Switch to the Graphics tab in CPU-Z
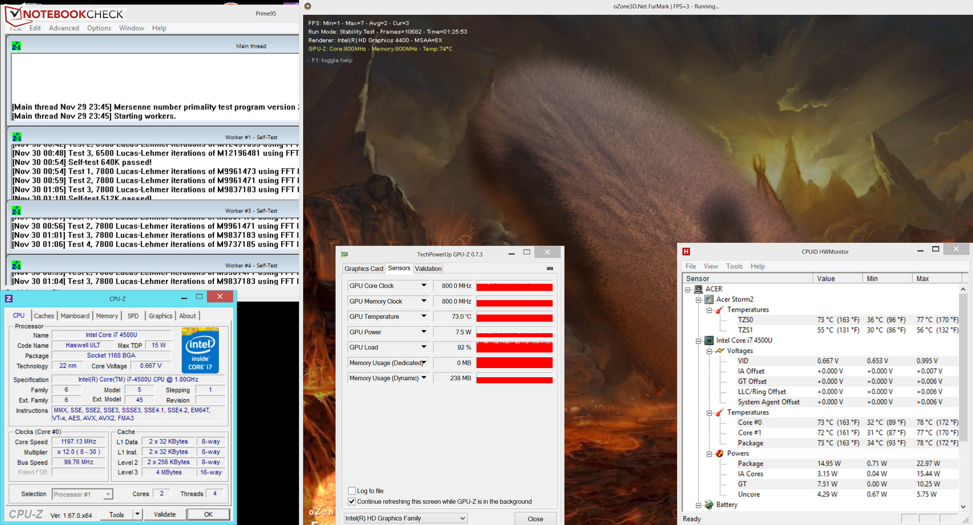The image size is (973, 525). 161,316
